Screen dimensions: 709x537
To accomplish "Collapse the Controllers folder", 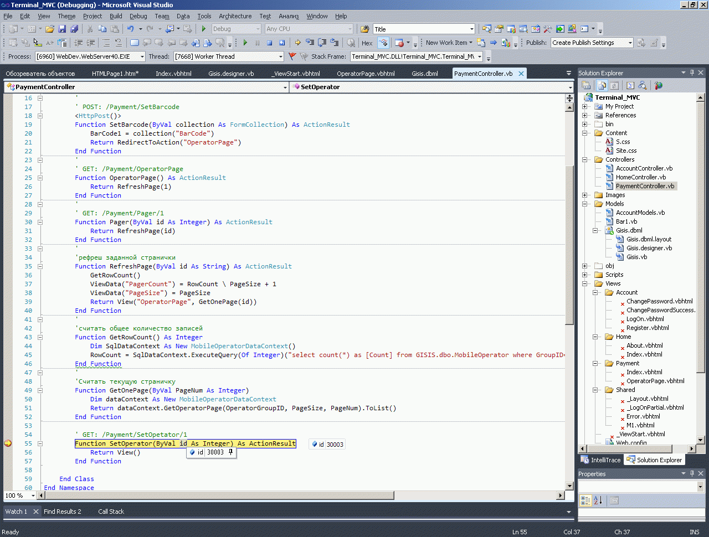I will click(x=585, y=159).
